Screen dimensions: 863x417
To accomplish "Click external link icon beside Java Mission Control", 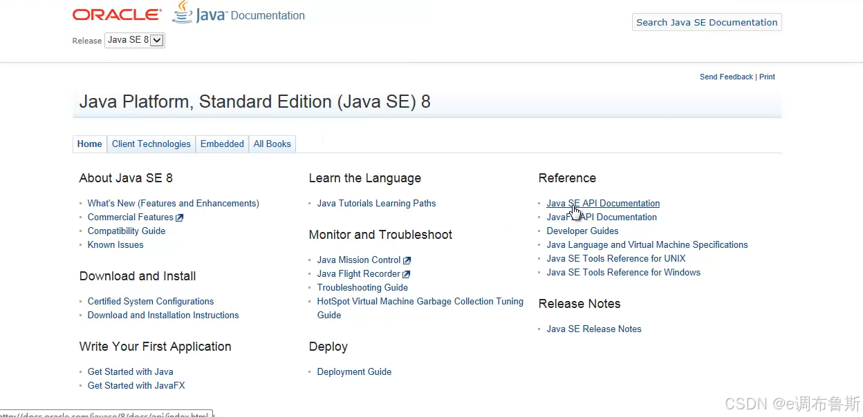I will pyautogui.click(x=407, y=260).
